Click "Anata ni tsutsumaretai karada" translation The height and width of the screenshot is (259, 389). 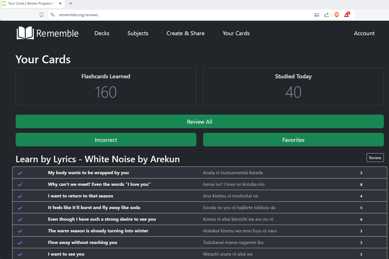(233, 172)
